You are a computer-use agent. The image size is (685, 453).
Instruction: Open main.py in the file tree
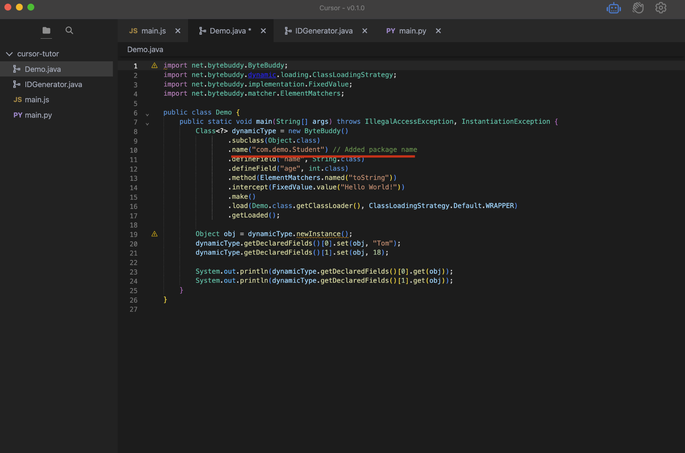coord(57,115)
